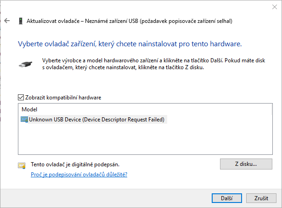Click the USB device icon beside the window title
Image resolution: width=282 pixels, height=208 pixels.
click(21, 21)
